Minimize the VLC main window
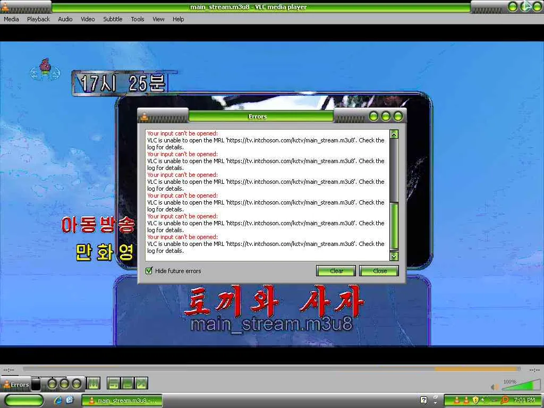544x408 pixels. (x=513, y=6)
